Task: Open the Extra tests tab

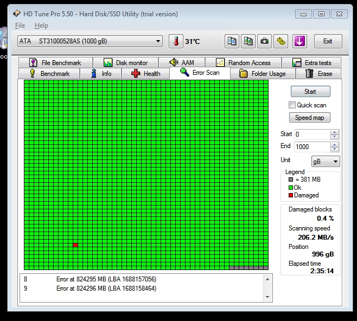Action: click(x=311, y=62)
